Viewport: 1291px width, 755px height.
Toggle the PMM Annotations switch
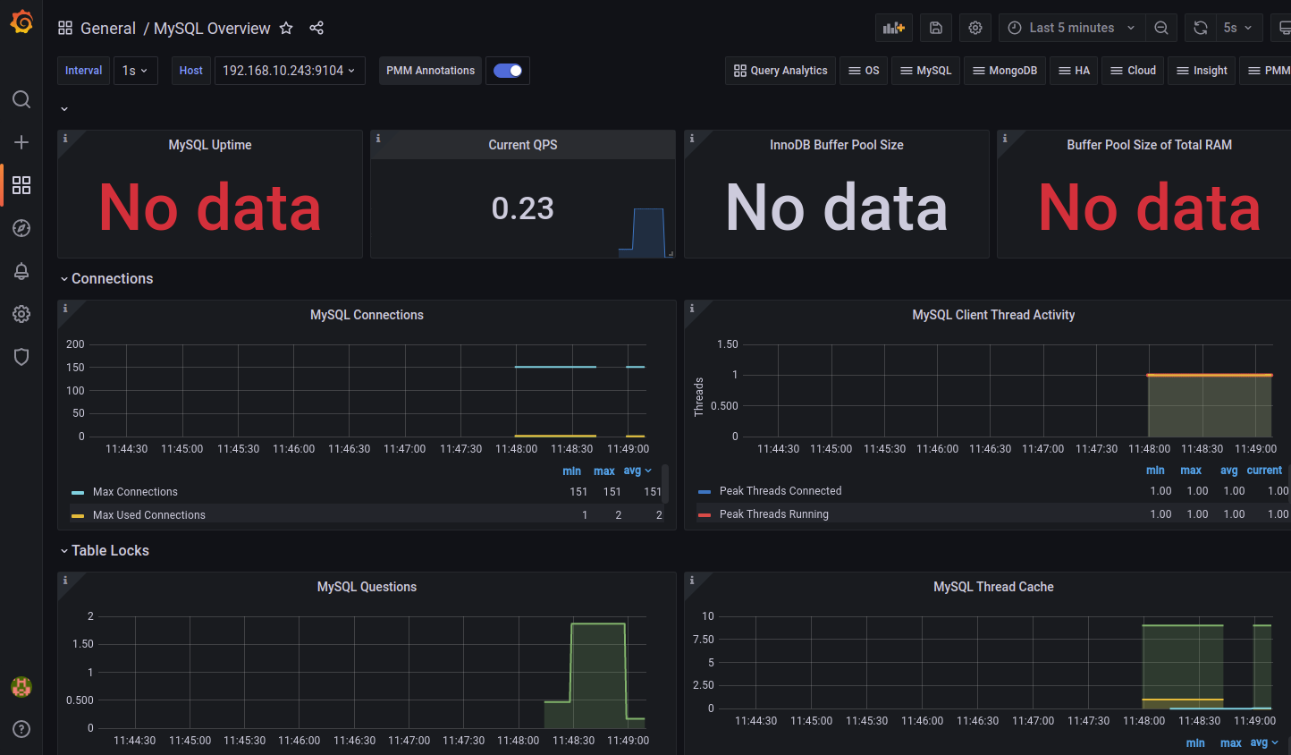point(508,71)
